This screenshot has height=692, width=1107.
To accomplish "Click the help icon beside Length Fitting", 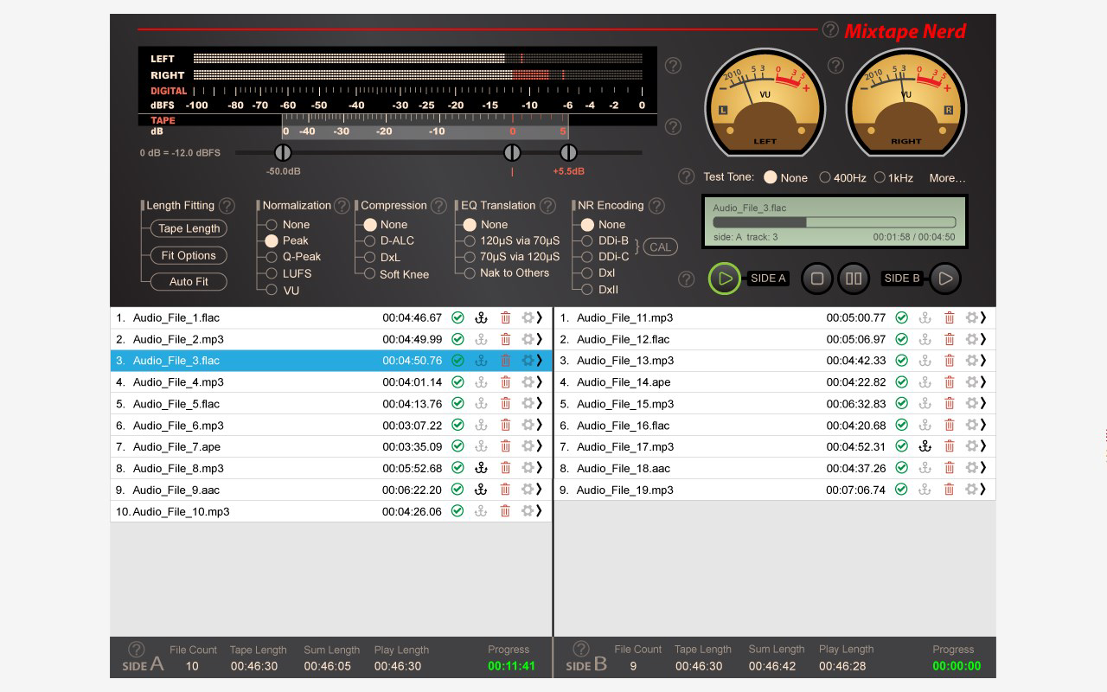I will point(226,205).
